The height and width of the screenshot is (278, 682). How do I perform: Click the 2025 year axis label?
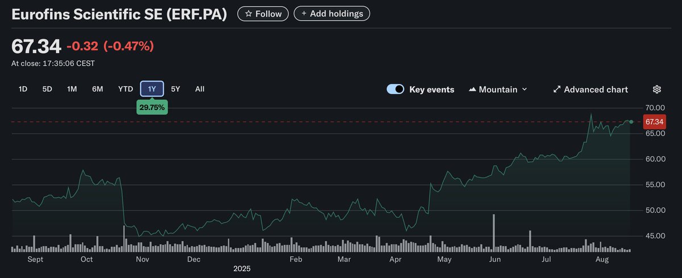242,268
